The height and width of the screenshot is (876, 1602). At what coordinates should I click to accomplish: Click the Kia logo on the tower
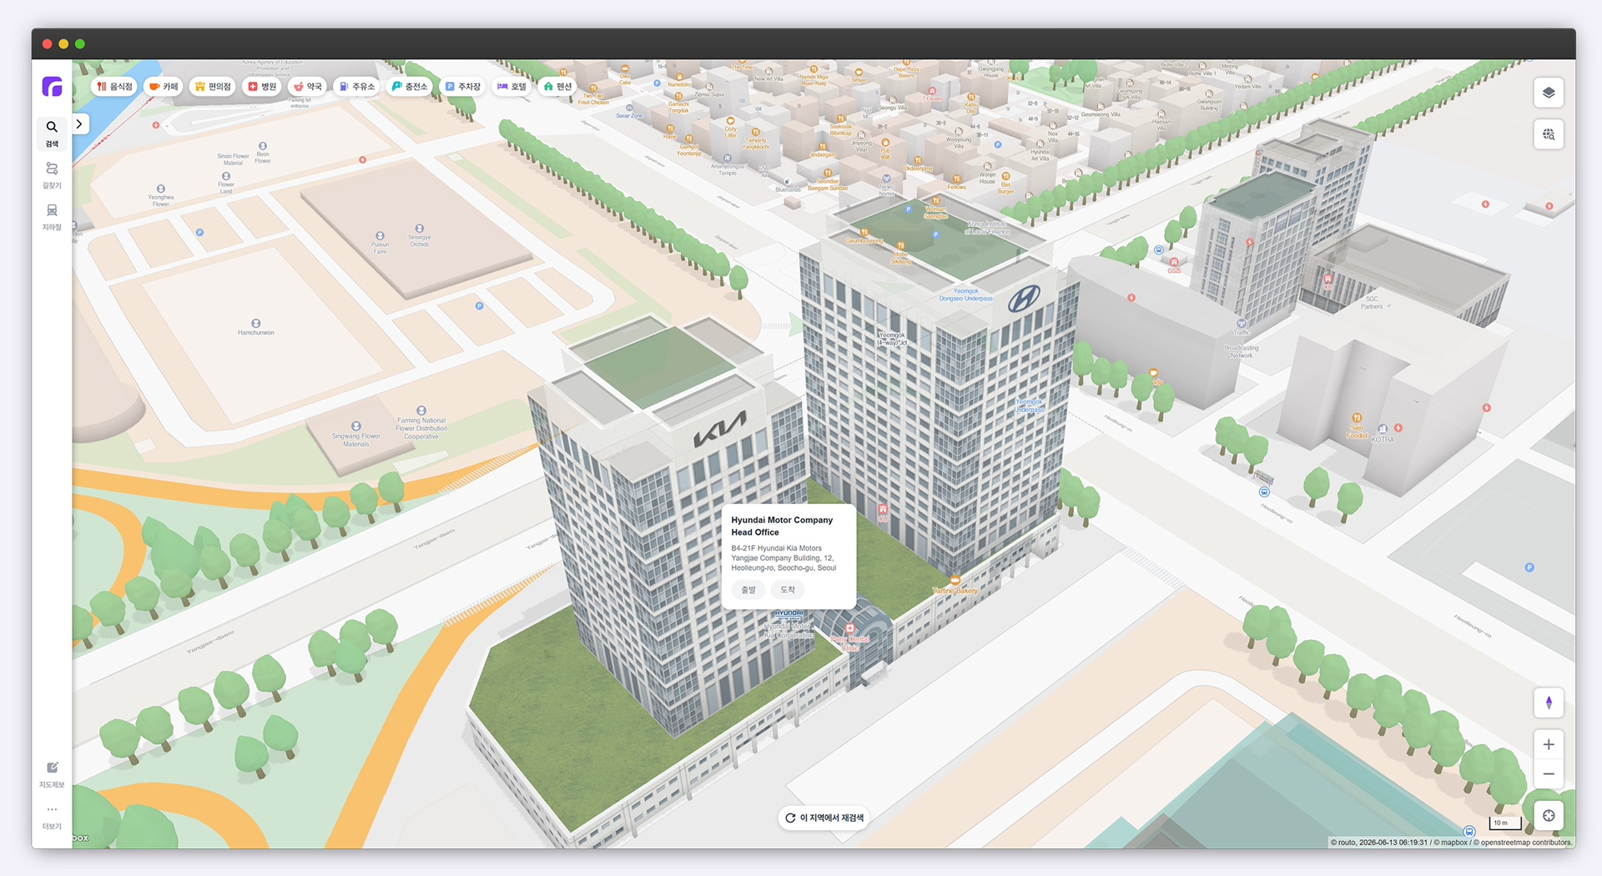click(x=719, y=429)
